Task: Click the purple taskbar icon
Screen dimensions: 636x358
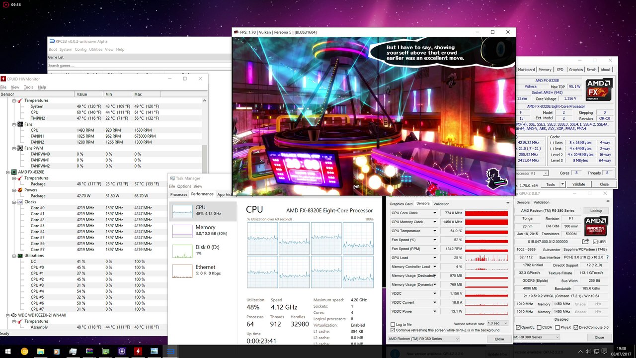Action: 122,351
